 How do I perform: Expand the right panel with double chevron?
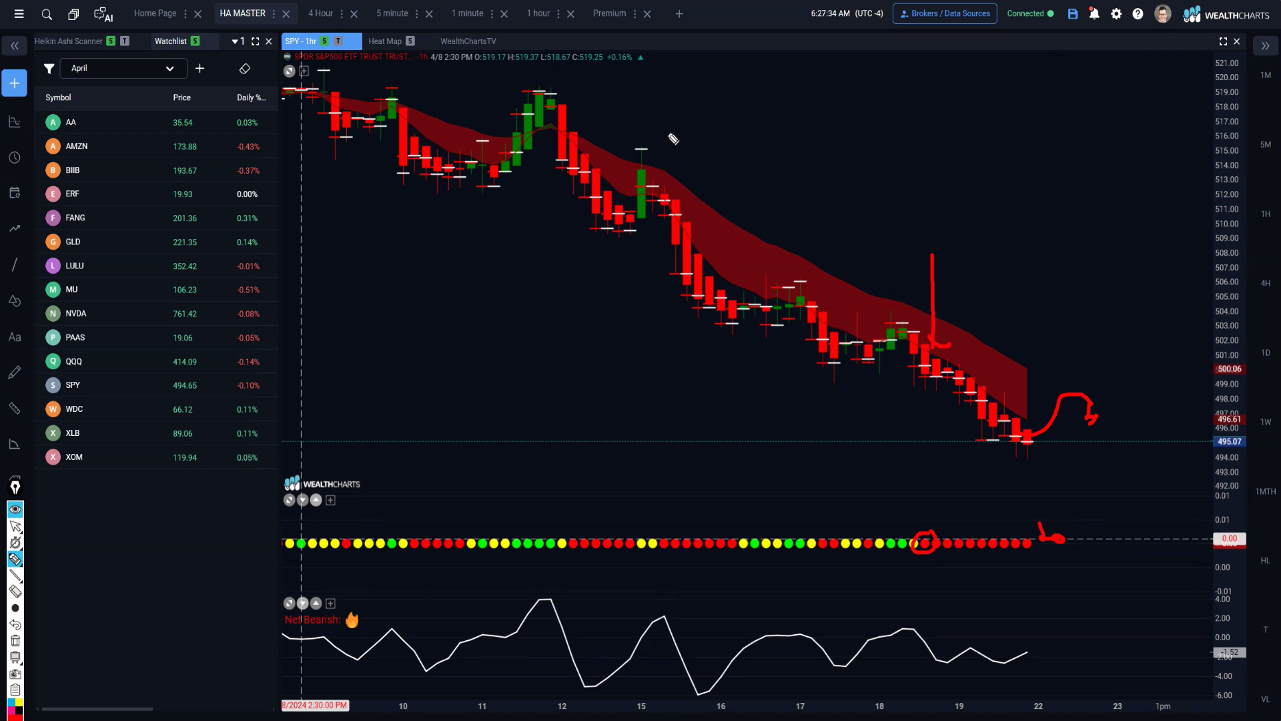[x=1265, y=46]
